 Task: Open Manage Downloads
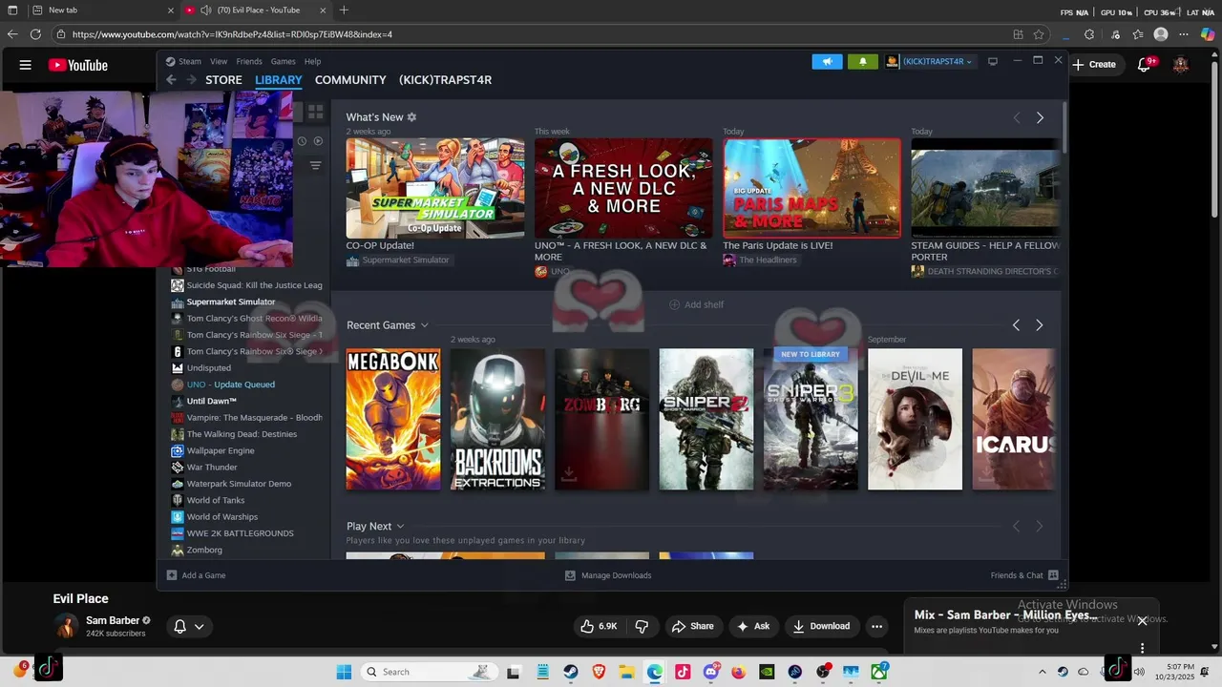(x=608, y=575)
